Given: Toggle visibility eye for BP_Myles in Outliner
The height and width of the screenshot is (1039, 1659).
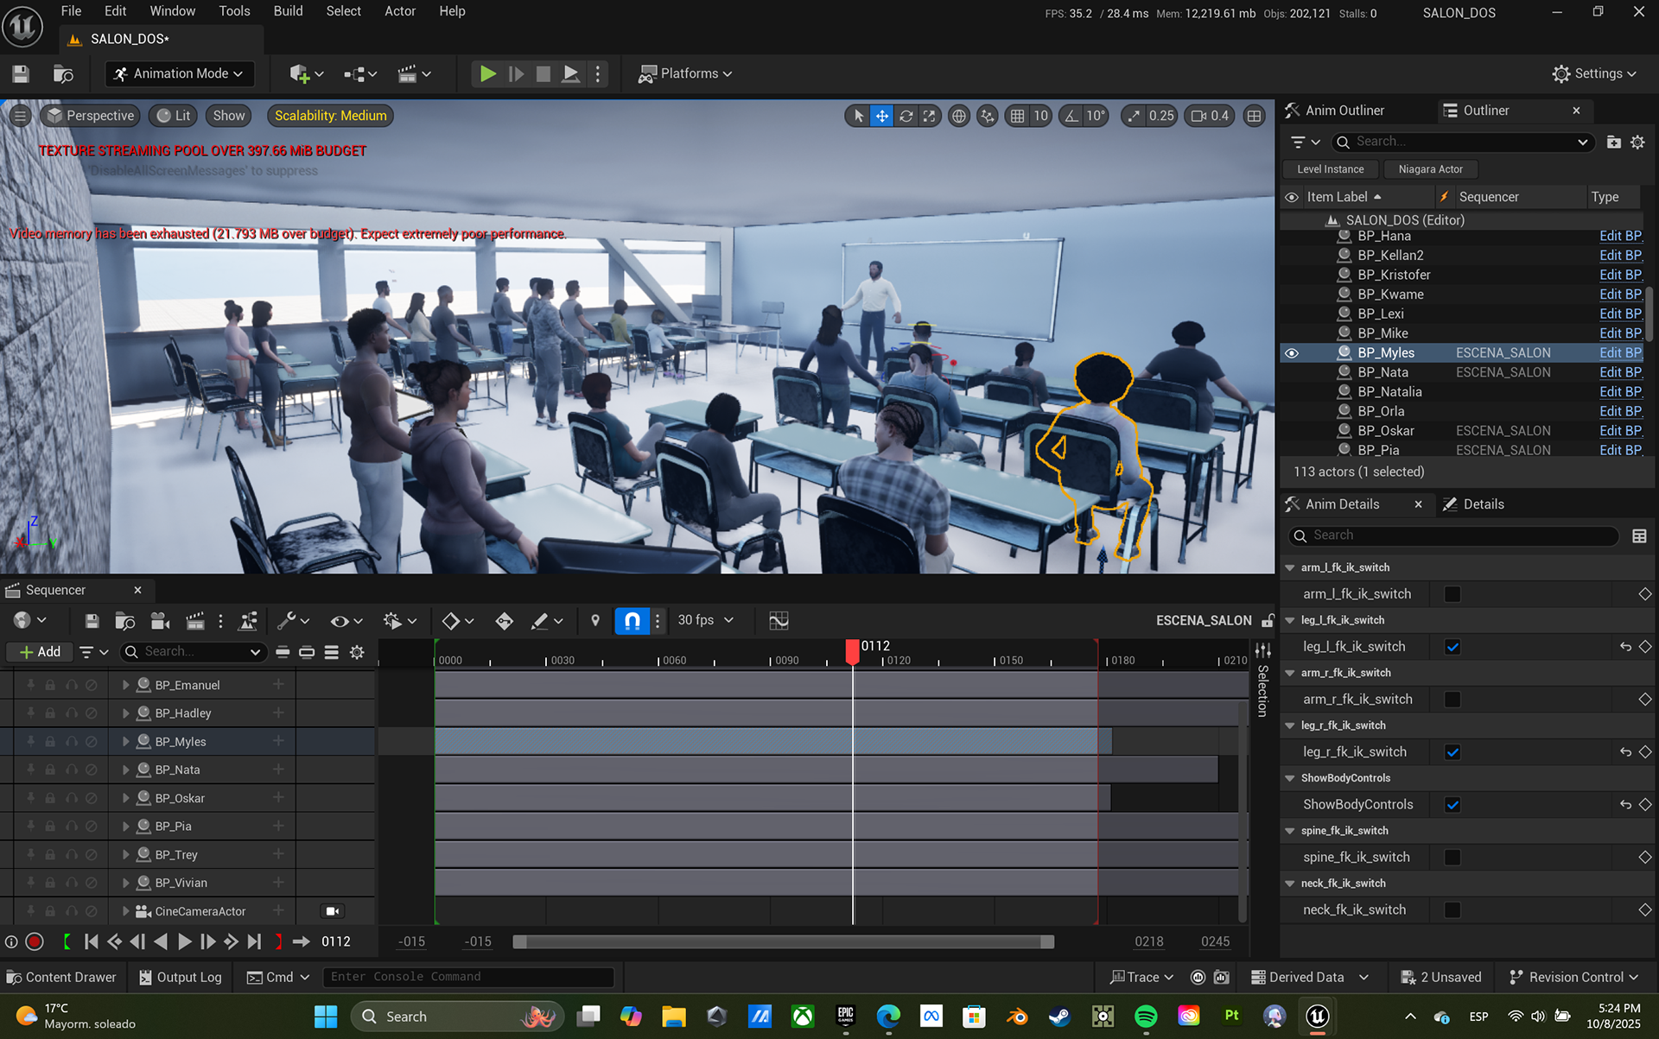Looking at the screenshot, I should pyautogui.click(x=1292, y=353).
